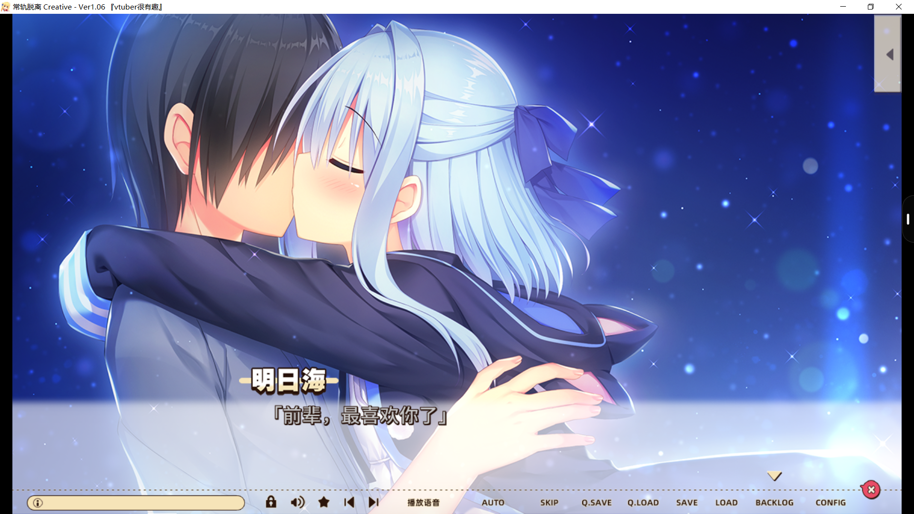Advance dialogue via yellow down triangle
The height and width of the screenshot is (514, 914).
pos(774,476)
